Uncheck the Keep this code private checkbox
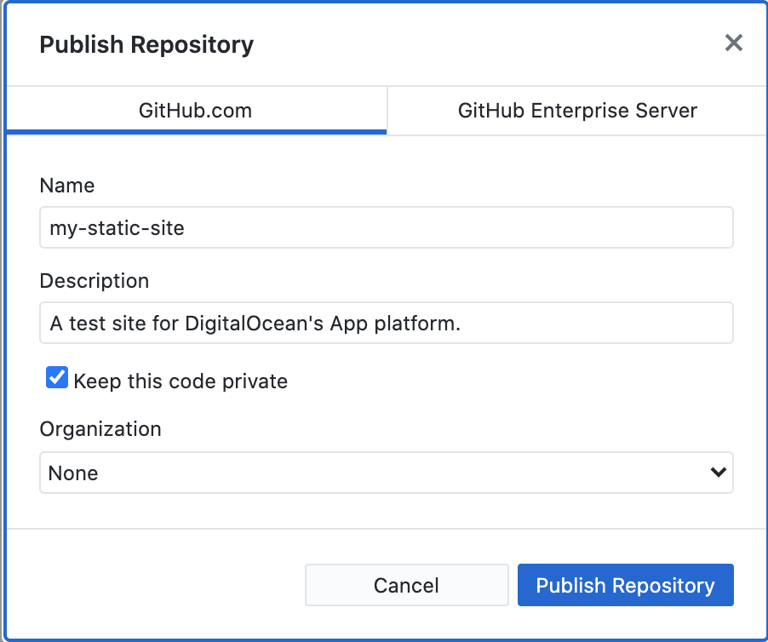768x642 pixels. (x=57, y=379)
